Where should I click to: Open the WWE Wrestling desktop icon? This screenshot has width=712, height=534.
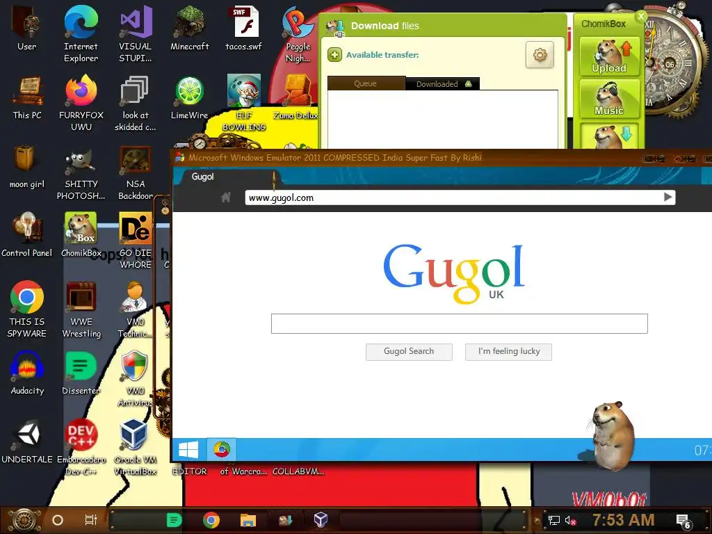tap(81, 309)
